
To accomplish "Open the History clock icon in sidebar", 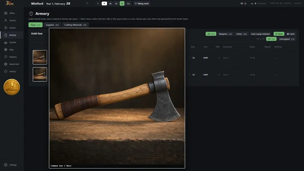I will pos(6,71).
